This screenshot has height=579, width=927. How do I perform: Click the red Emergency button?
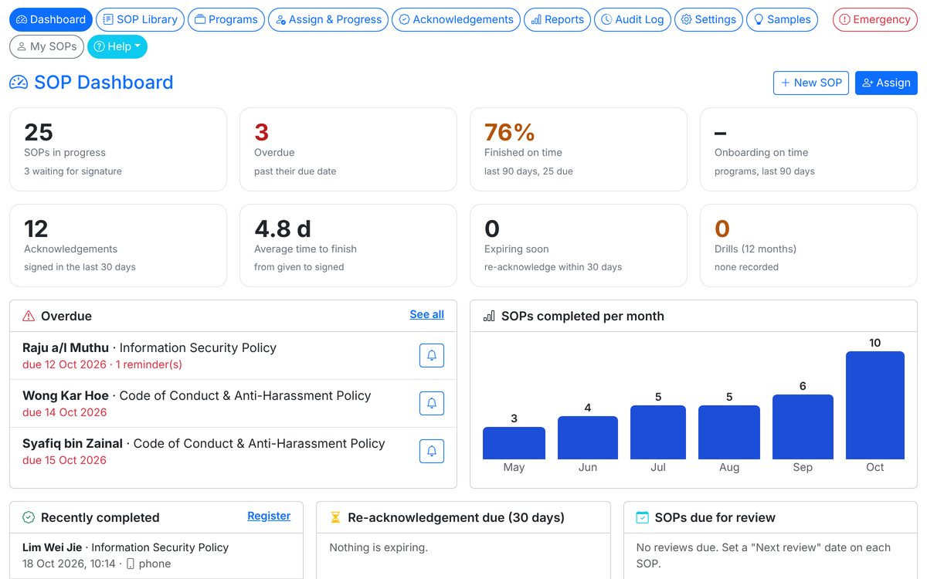click(874, 19)
